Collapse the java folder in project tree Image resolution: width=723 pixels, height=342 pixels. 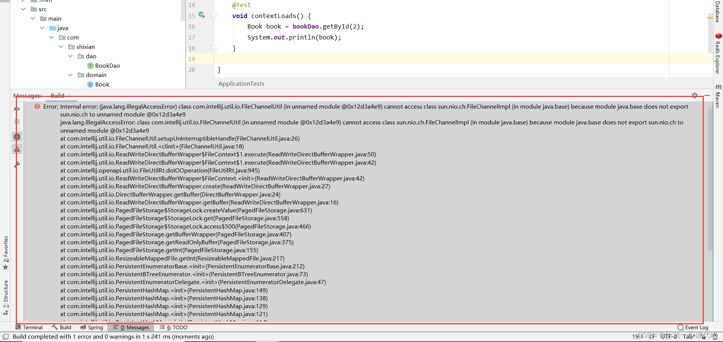pos(42,28)
